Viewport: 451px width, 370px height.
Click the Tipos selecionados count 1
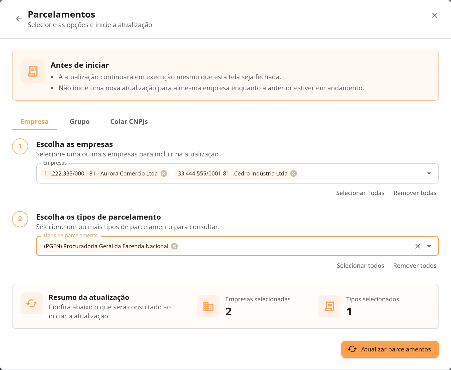click(x=349, y=312)
